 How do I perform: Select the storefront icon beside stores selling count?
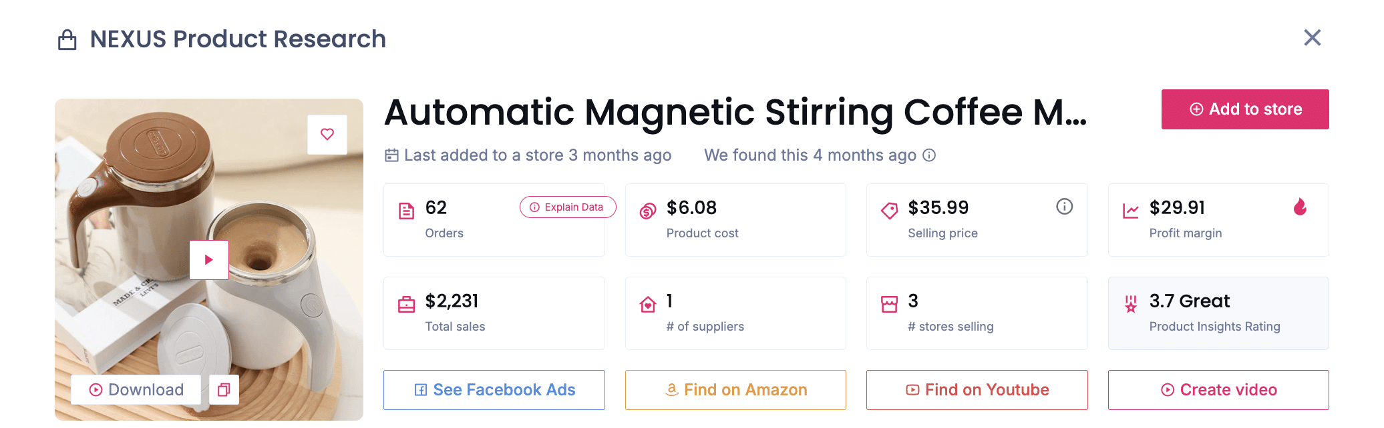(x=889, y=303)
